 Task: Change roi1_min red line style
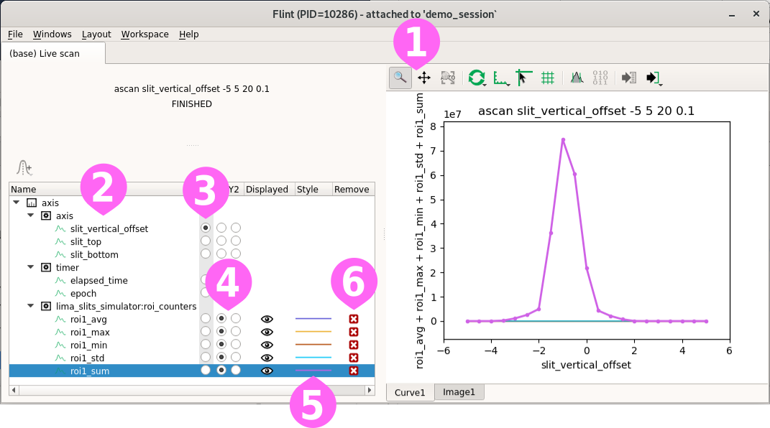click(x=313, y=345)
